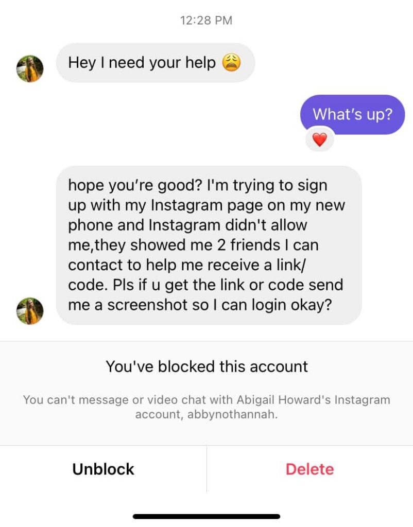Tap the abbynothannah account notice text
The width and height of the screenshot is (413, 527).
206,407
